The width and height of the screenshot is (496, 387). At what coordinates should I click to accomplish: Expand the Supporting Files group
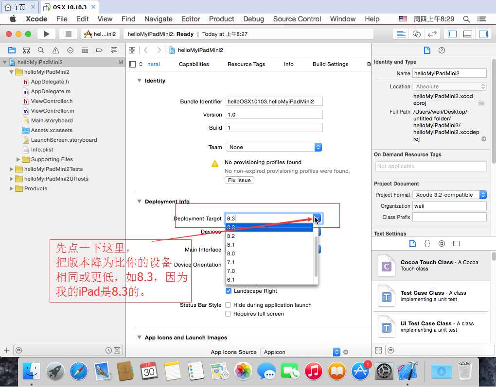coord(18,160)
